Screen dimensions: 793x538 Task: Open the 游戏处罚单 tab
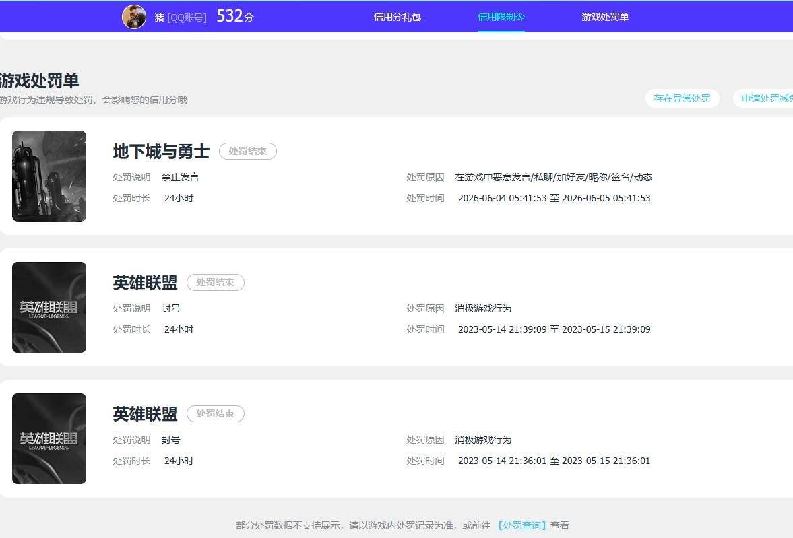coord(605,18)
